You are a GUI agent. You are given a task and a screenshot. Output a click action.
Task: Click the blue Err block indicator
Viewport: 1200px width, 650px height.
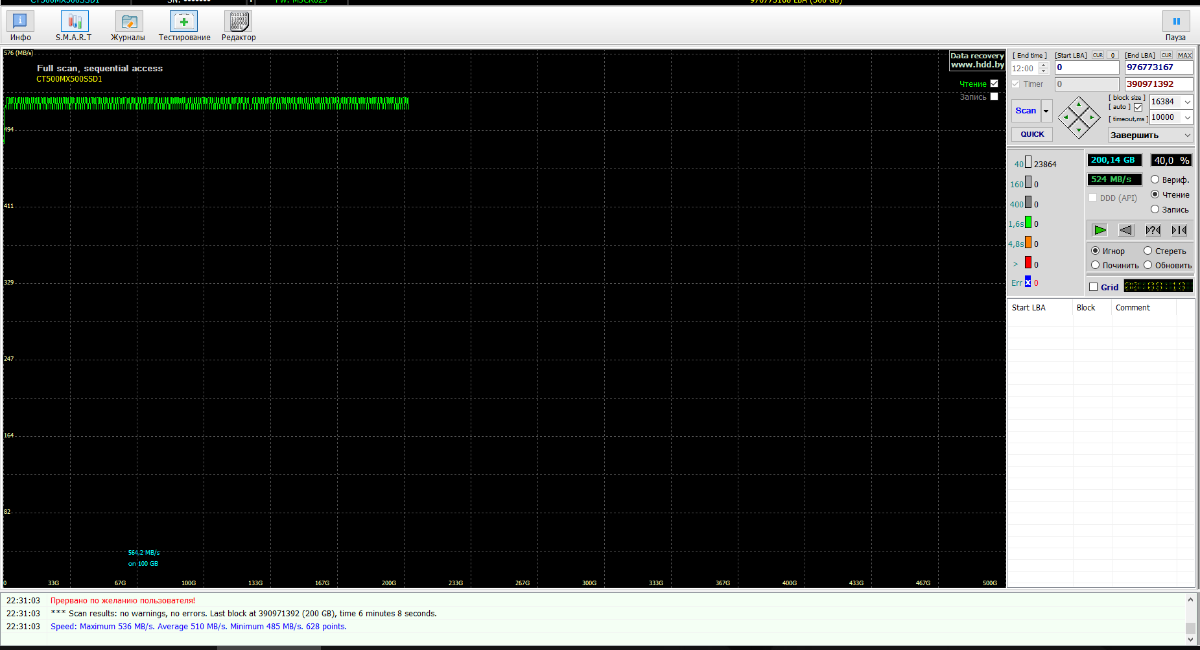point(1028,281)
